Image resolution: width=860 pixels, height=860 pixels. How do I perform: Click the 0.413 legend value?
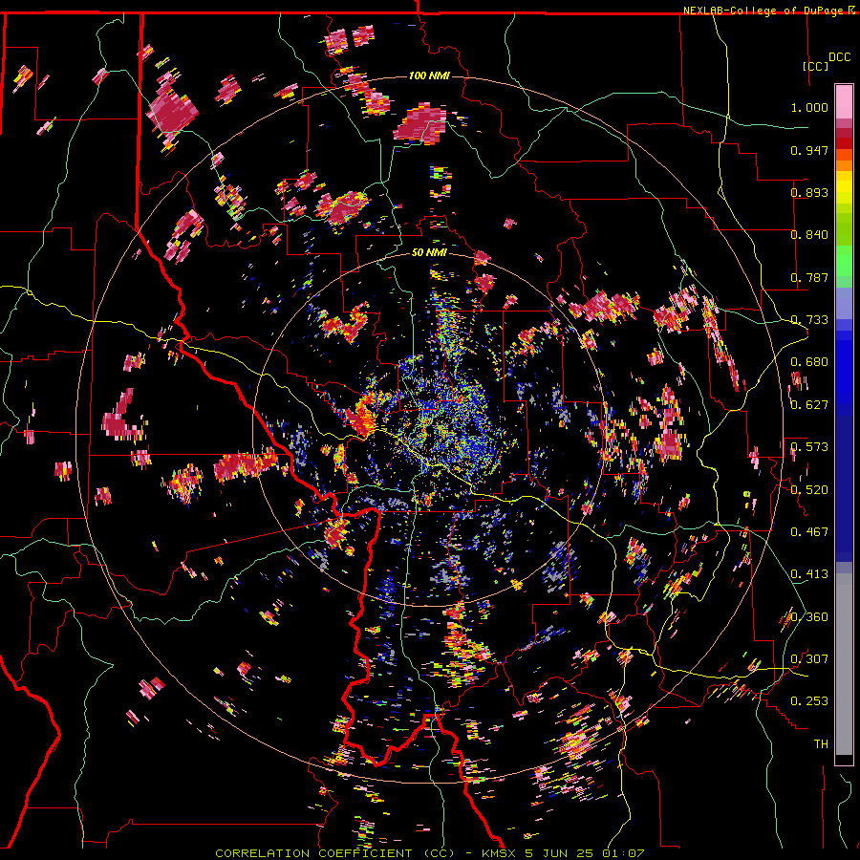tap(809, 574)
